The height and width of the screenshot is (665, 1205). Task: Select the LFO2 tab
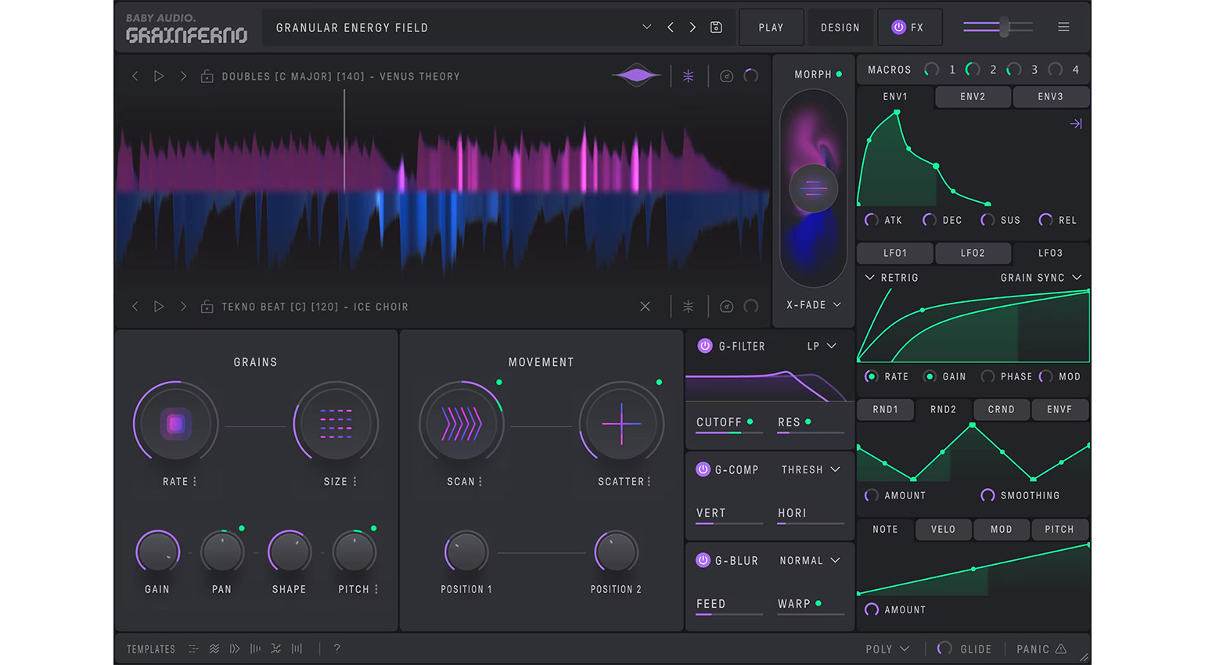pyautogui.click(x=973, y=253)
